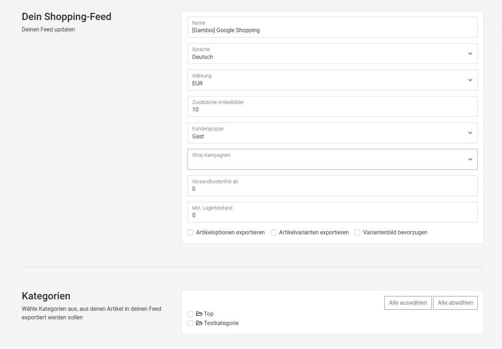This screenshot has height=349, width=502.
Task: Select the Testkategorie tree item label
Action: (x=221, y=323)
